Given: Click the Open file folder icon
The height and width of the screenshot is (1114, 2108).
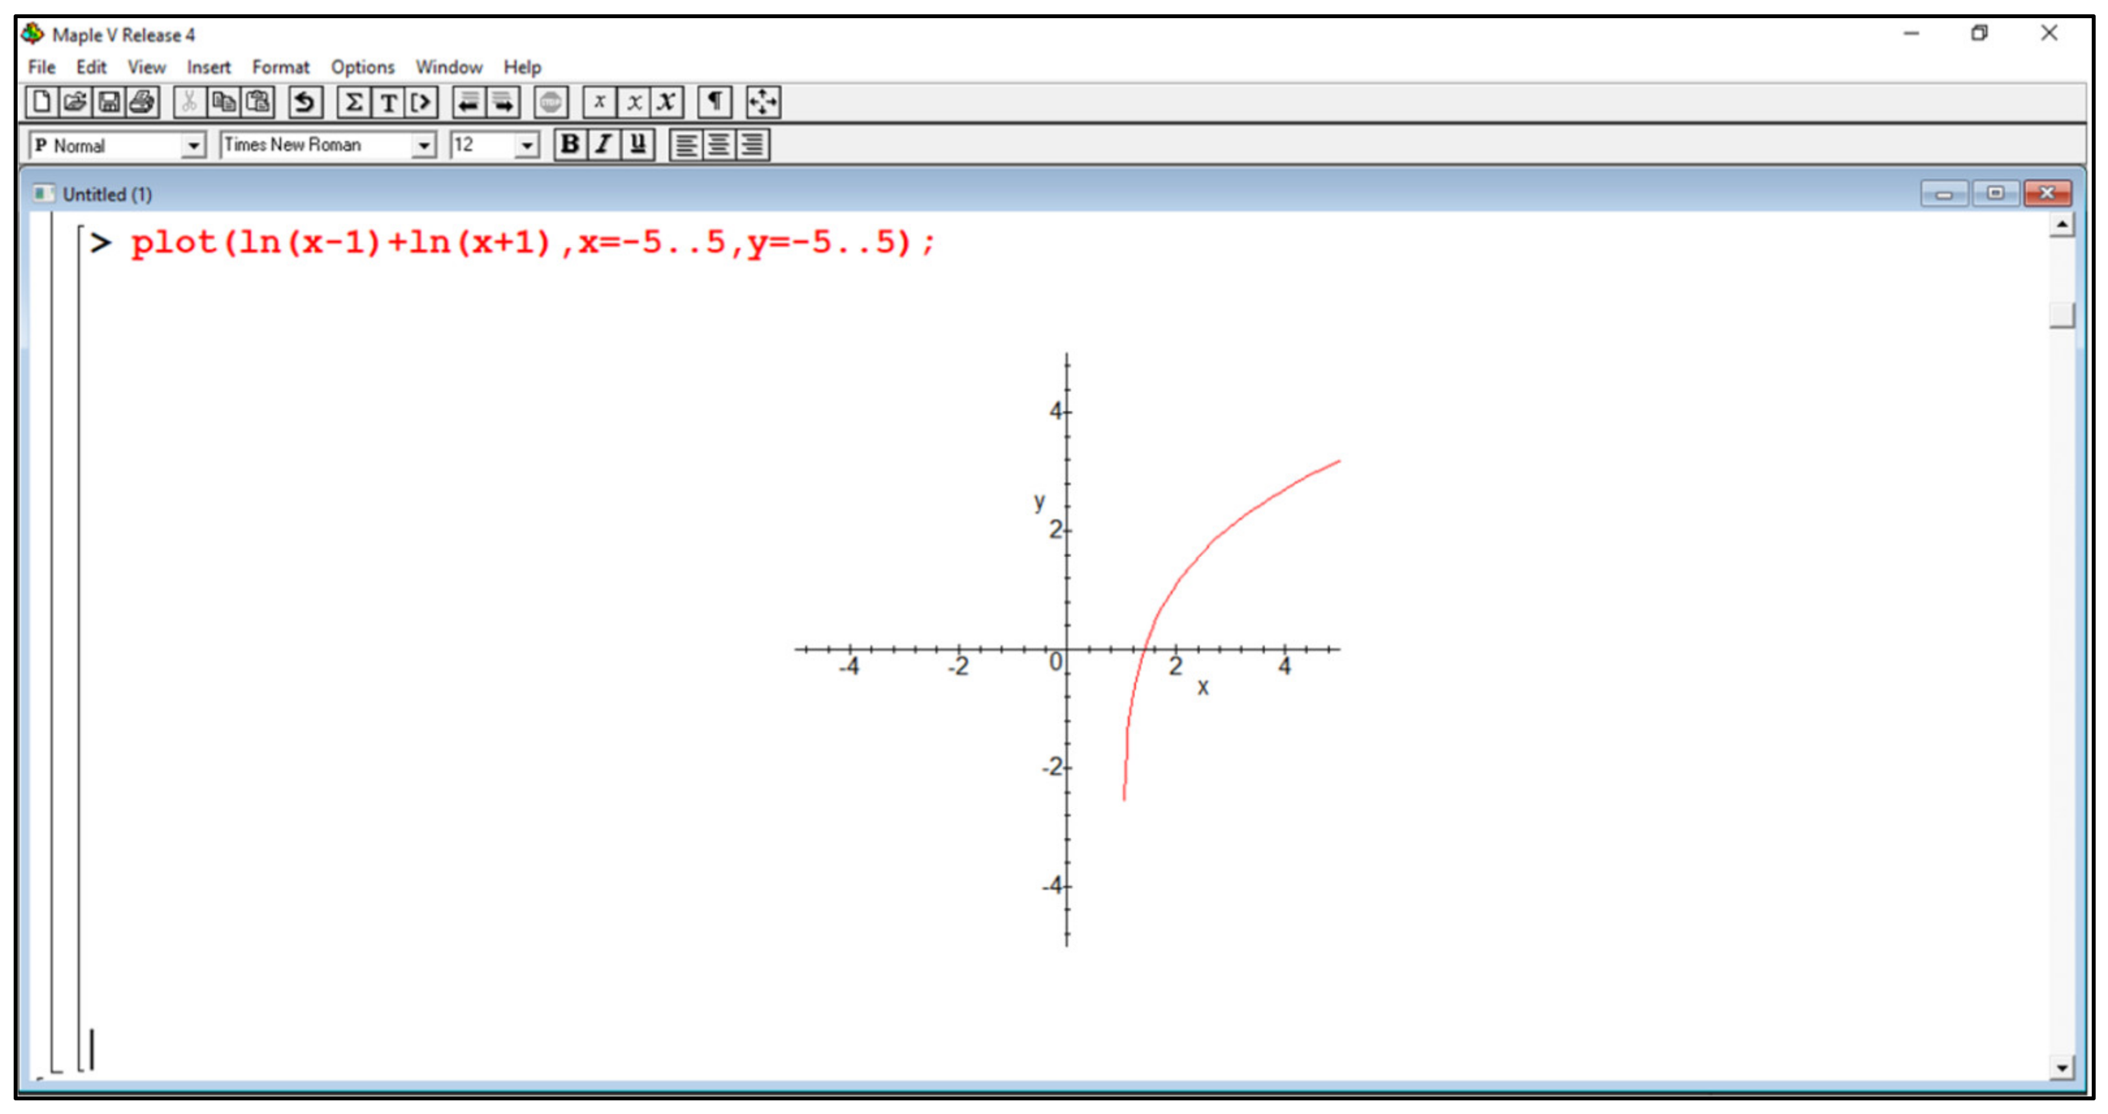Looking at the screenshot, I should (74, 102).
